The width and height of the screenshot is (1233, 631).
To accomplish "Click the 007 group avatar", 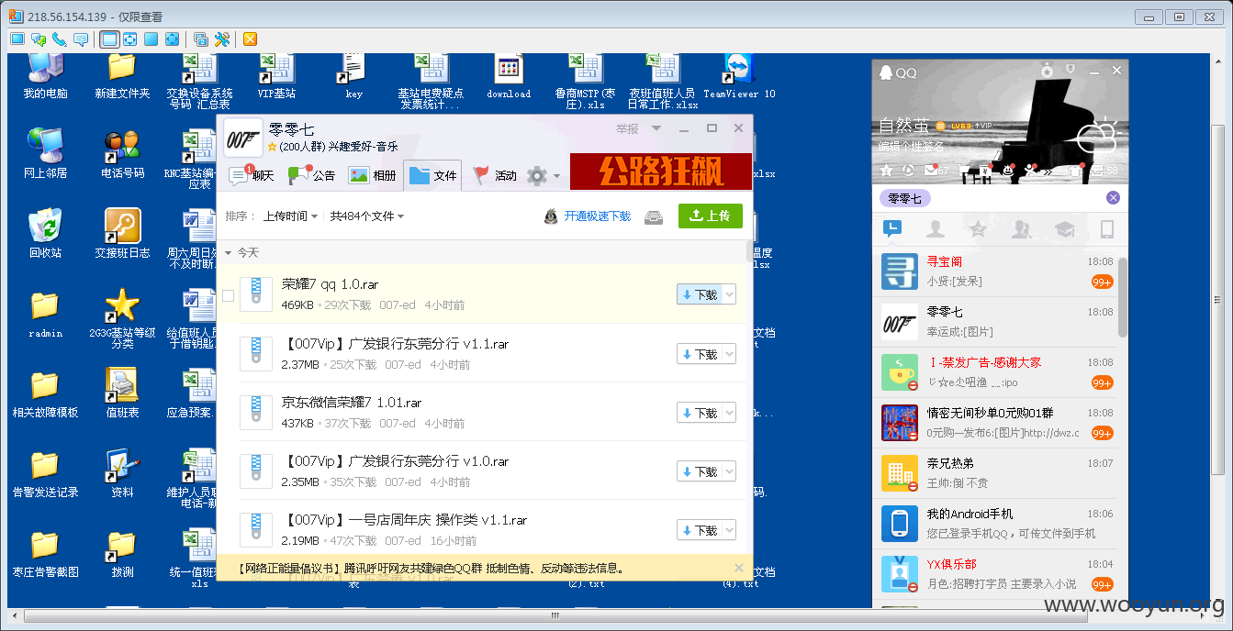I will pyautogui.click(x=243, y=138).
